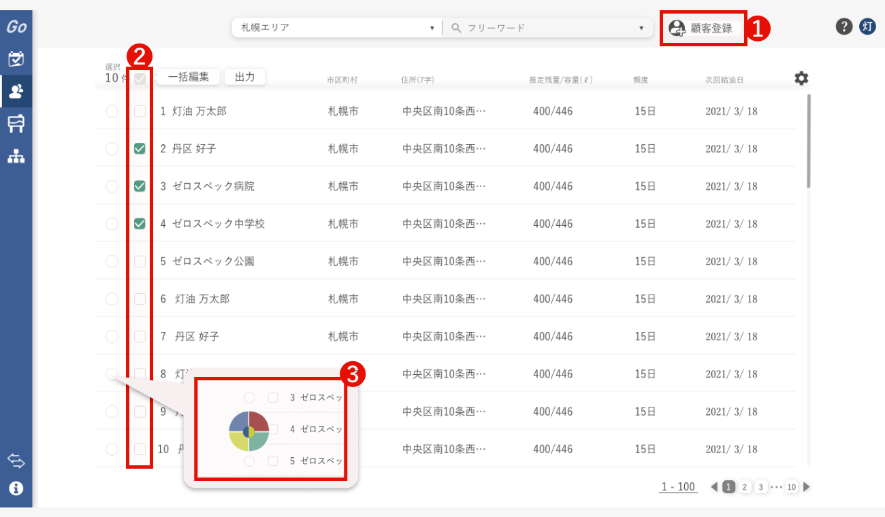Open the 1 - 100 range selector
This screenshot has height=517, width=885.
[x=678, y=487]
